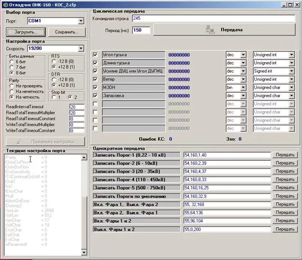This screenshot has height=260, width=302.
Task: Toggle the Угол гуська checkbox
Action: 95,55
